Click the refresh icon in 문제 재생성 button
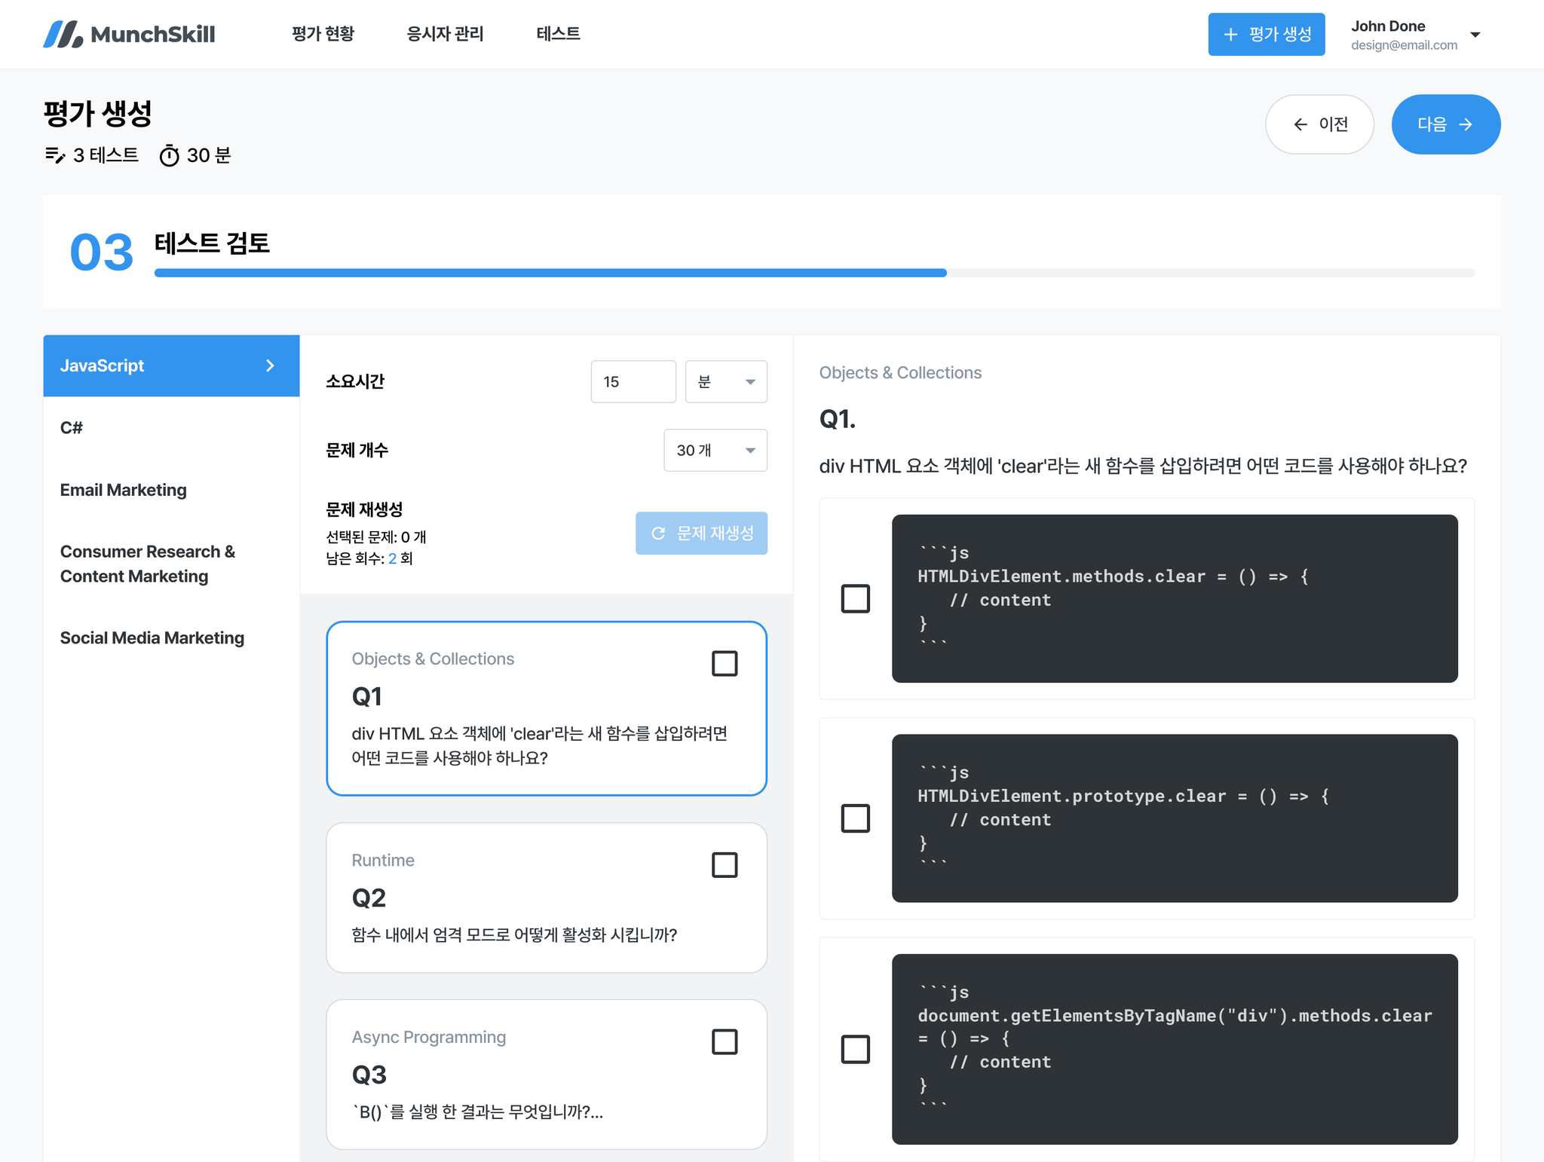Viewport: 1544px width, 1162px height. (x=658, y=534)
